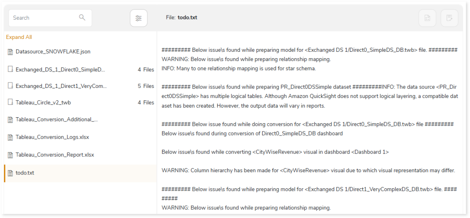Click the Tableau_Conversion_Additional_ file icon

(x=11, y=120)
